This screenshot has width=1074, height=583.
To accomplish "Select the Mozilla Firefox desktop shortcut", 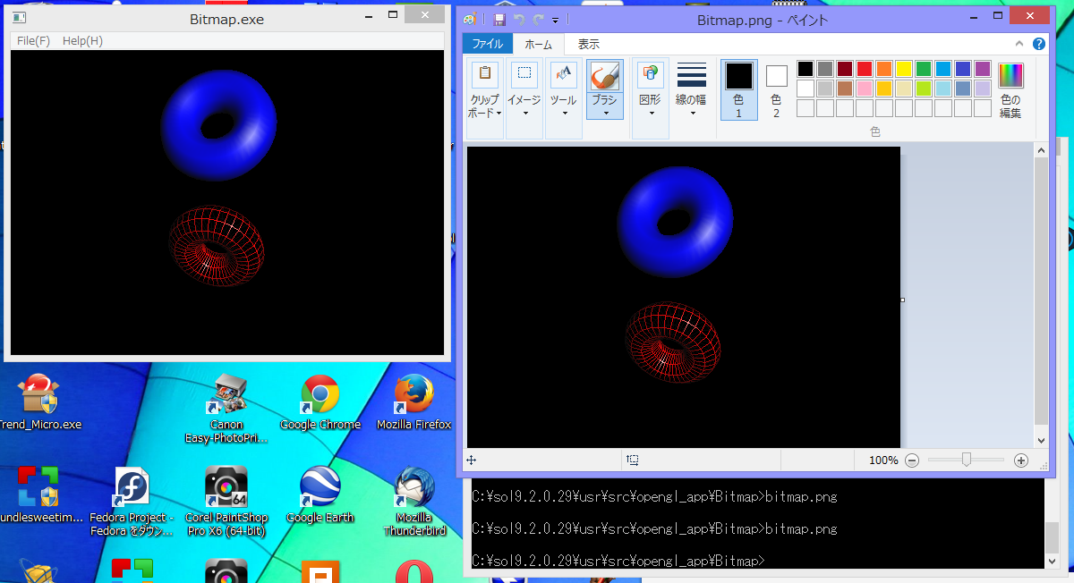I will point(413,402).
